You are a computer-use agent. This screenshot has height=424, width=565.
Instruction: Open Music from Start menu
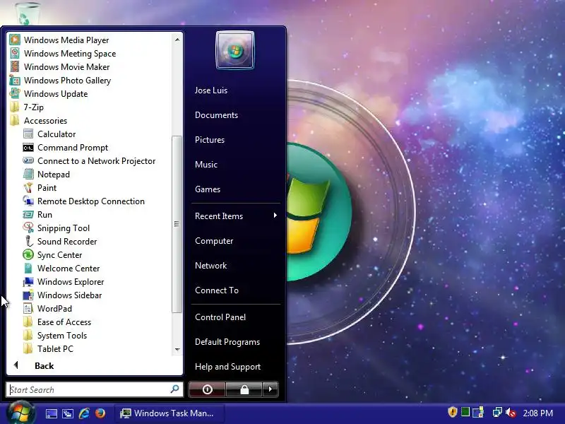(x=206, y=165)
